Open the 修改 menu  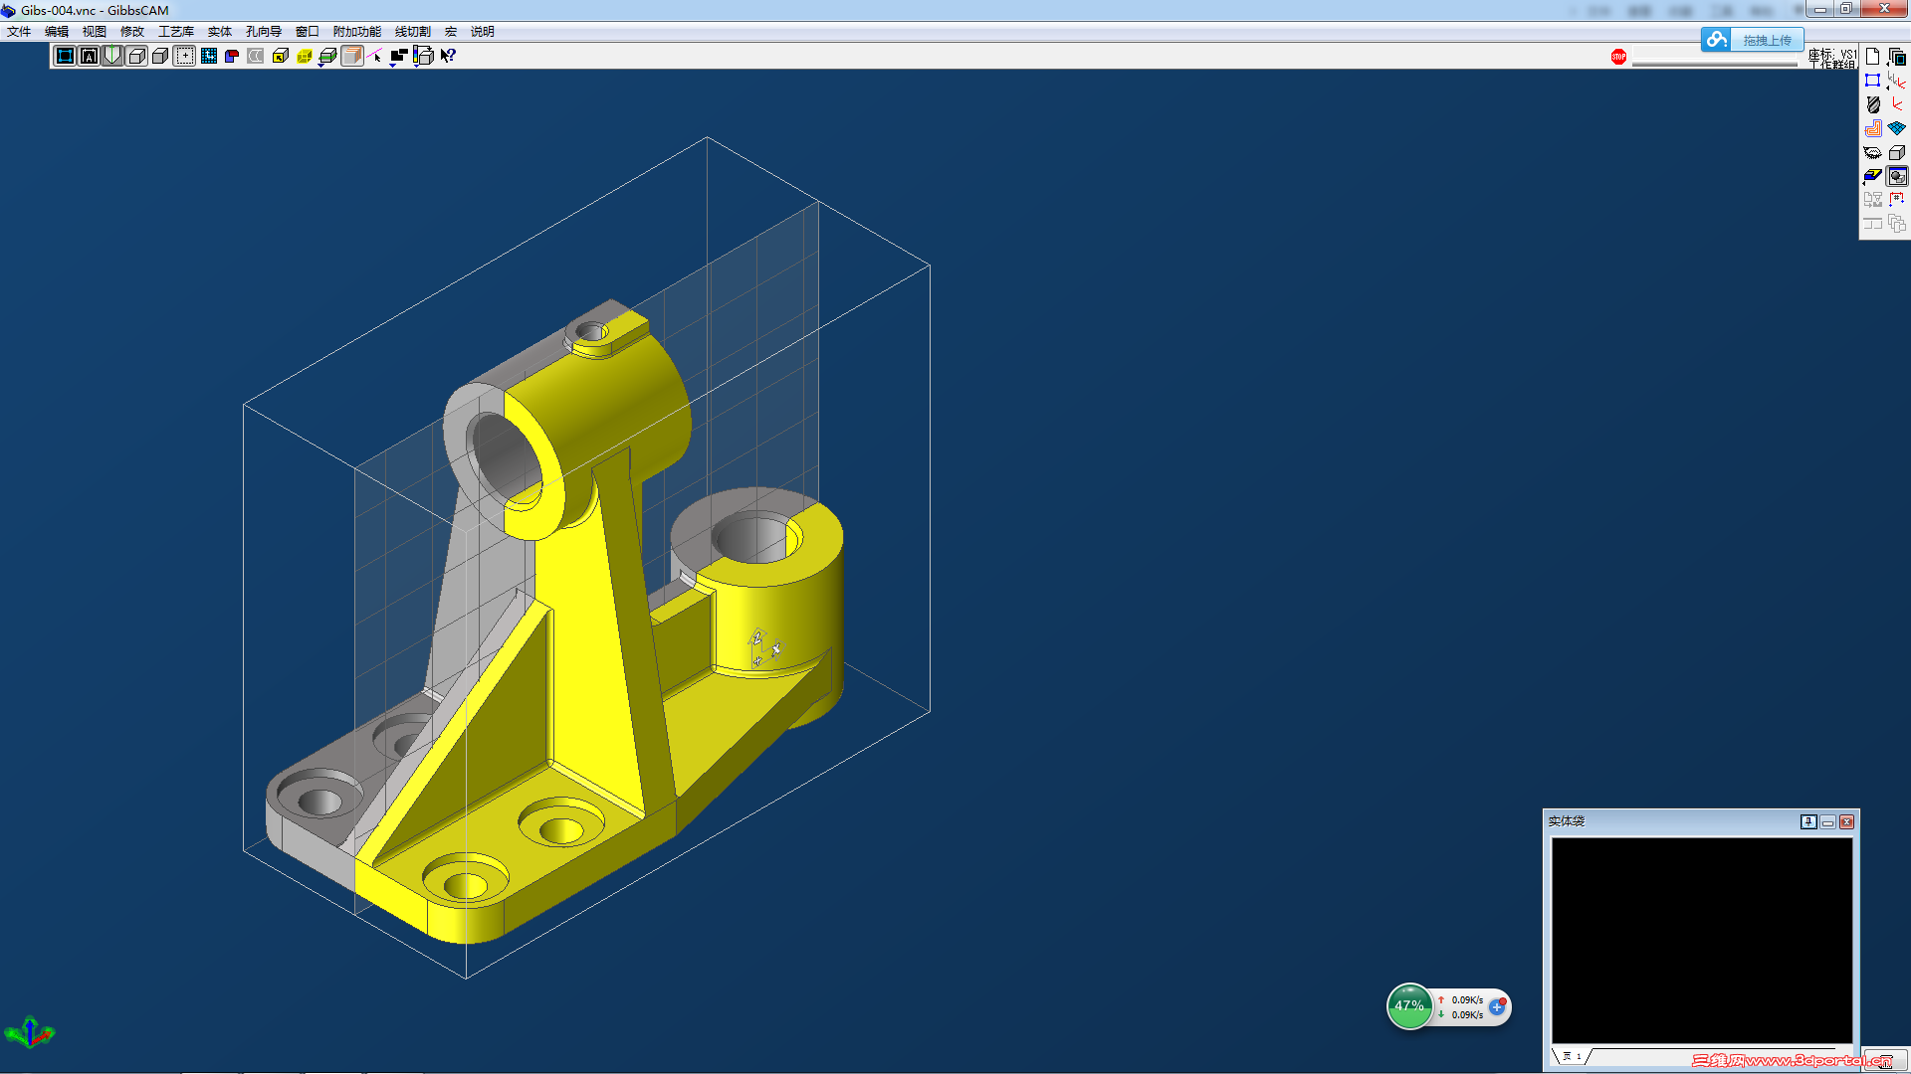point(132,32)
